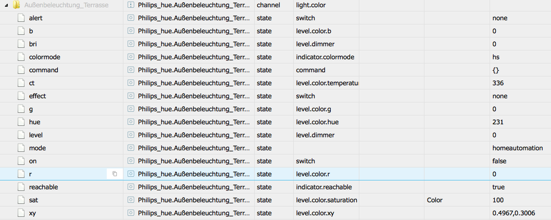
Task: Click the value none in alert row
Action: click(x=499, y=18)
